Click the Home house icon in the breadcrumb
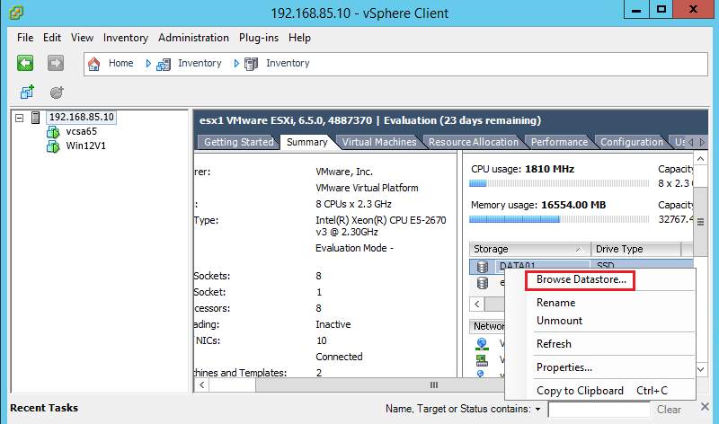719x424 pixels. 94,64
